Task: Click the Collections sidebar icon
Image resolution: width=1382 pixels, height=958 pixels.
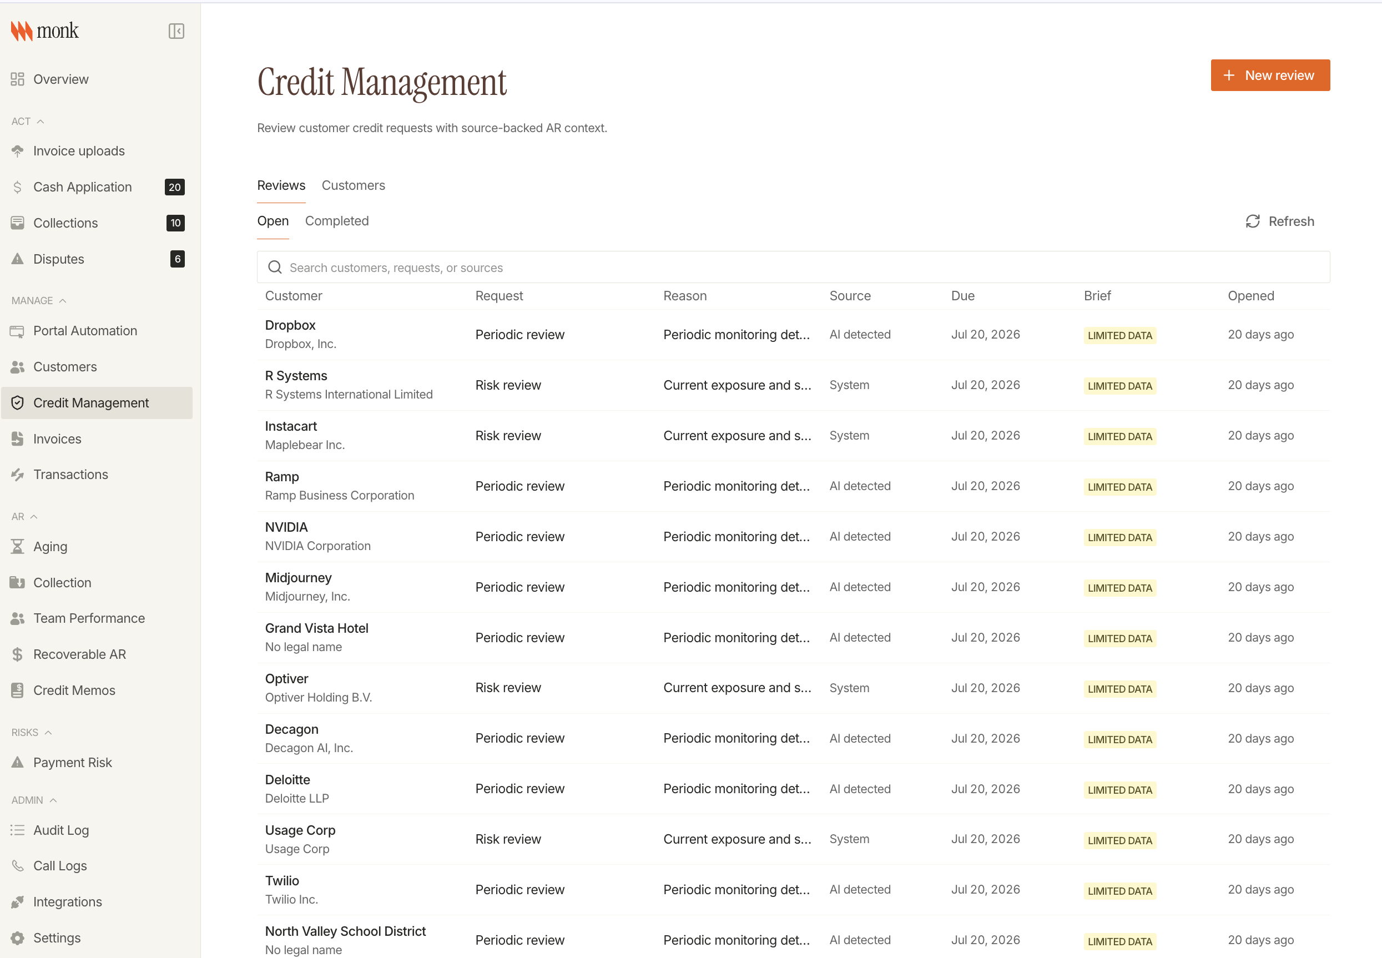Action: click(17, 223)
